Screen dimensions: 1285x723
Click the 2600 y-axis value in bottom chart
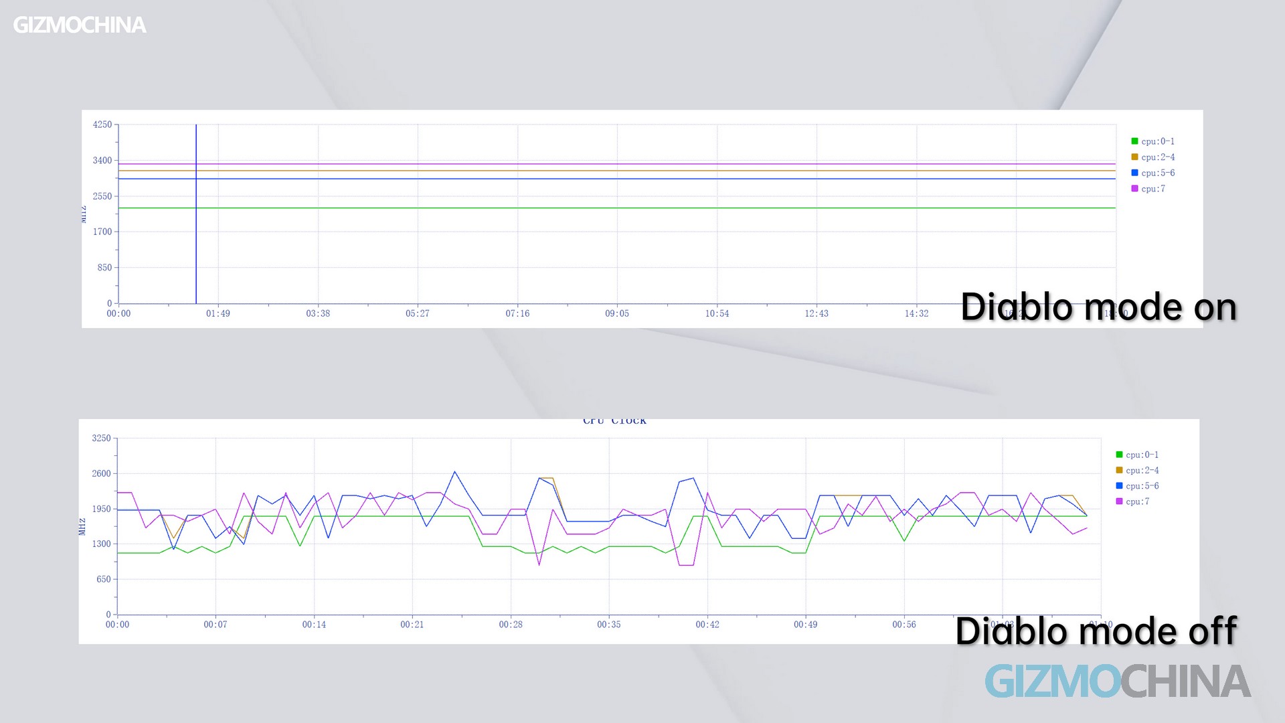click(x=101, y=473)
